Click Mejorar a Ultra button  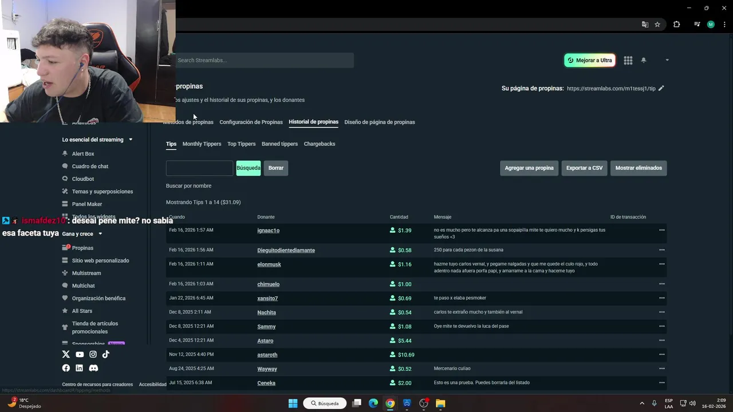[590, 60]
